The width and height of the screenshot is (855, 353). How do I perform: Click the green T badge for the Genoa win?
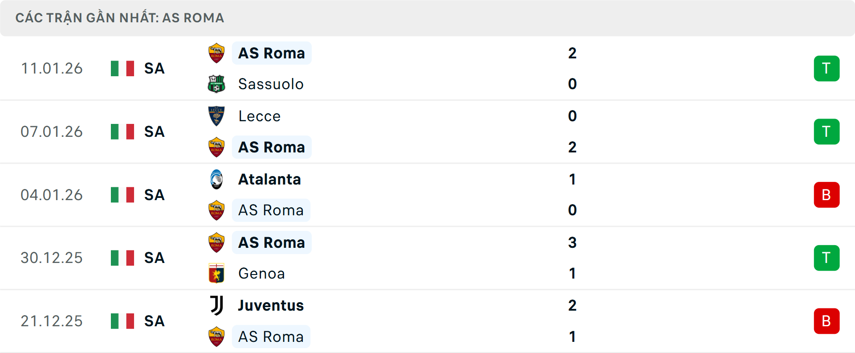tap(827, 258)
